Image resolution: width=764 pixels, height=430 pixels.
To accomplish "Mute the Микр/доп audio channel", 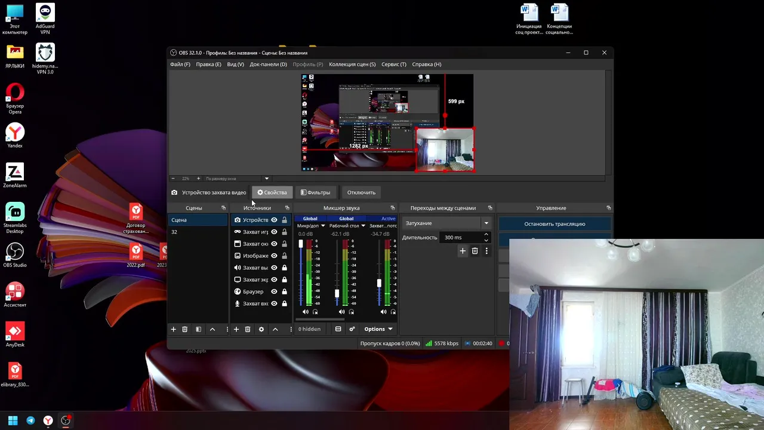I will click(x=306, y=312).
